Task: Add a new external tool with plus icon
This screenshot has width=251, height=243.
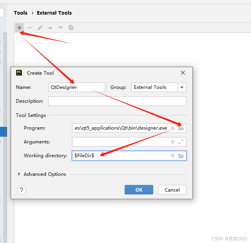Action: click(19, 28)
